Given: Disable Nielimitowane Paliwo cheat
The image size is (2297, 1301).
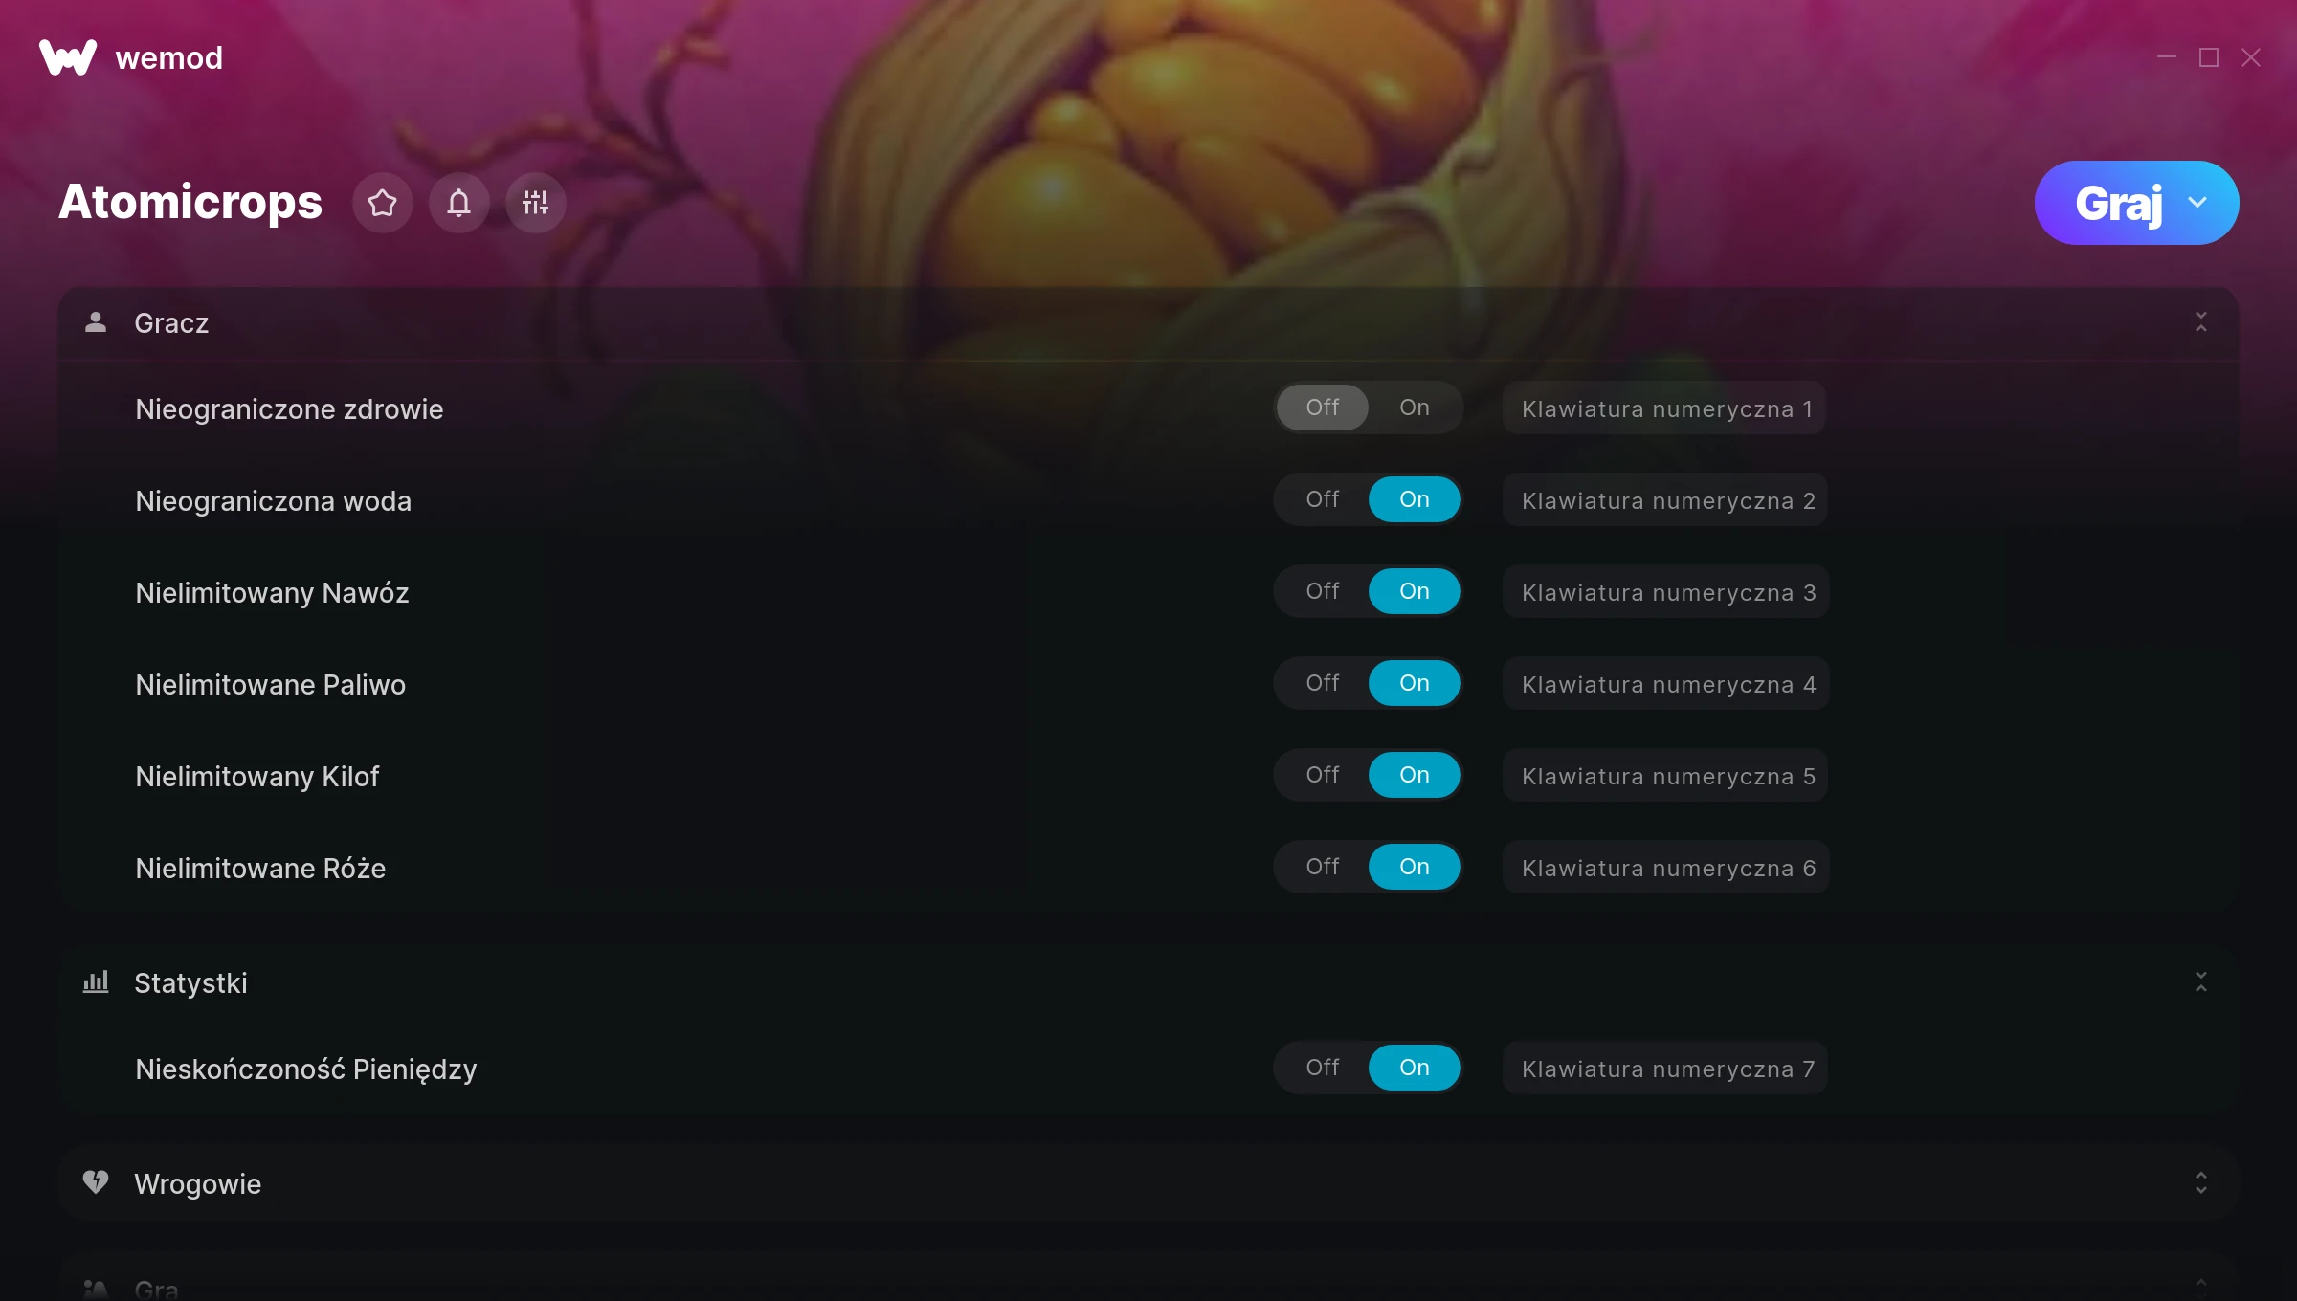Looking at the screenshot, I should [x=1322, y=683].
